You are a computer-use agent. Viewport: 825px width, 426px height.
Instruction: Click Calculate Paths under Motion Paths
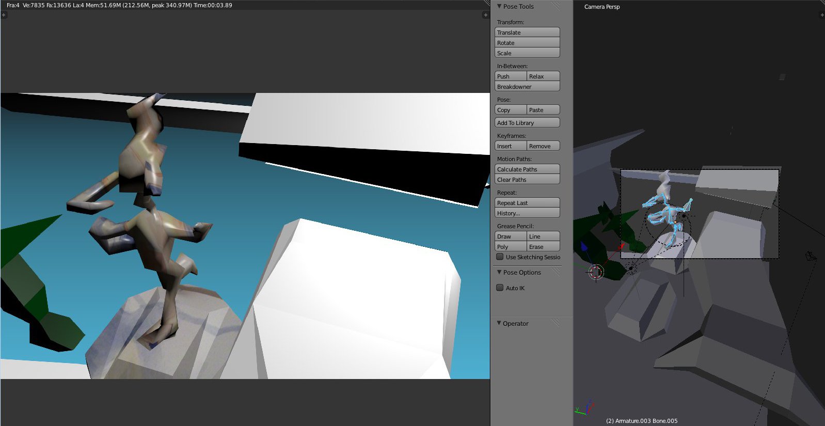pyautogui.click(x=527, y=169)
